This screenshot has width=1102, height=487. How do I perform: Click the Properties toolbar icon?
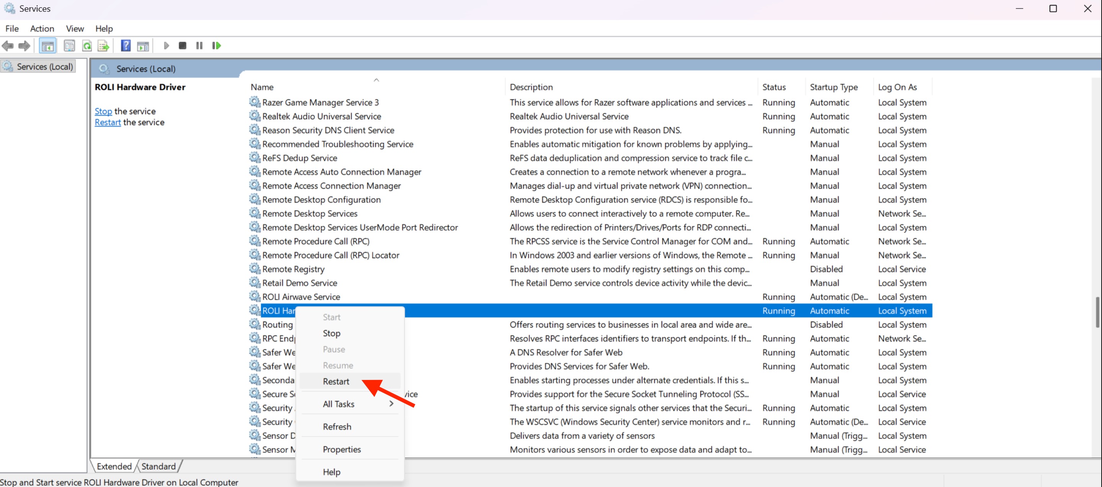(69, 46)
